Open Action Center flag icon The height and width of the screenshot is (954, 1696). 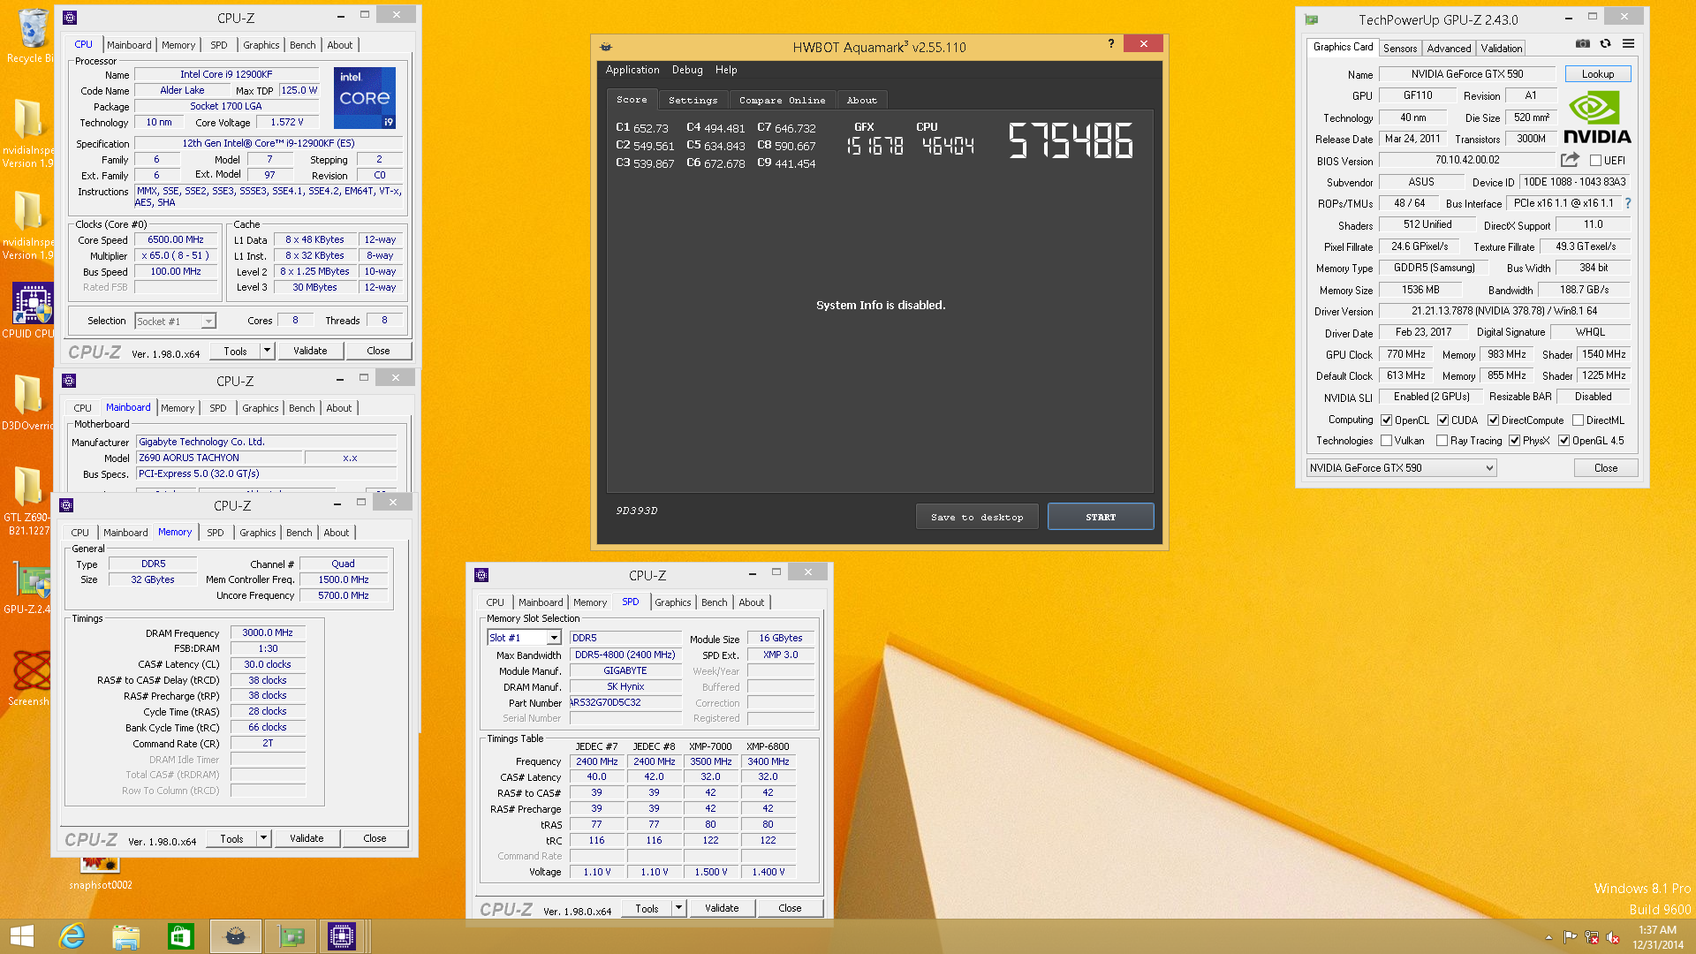point(1570,938)
